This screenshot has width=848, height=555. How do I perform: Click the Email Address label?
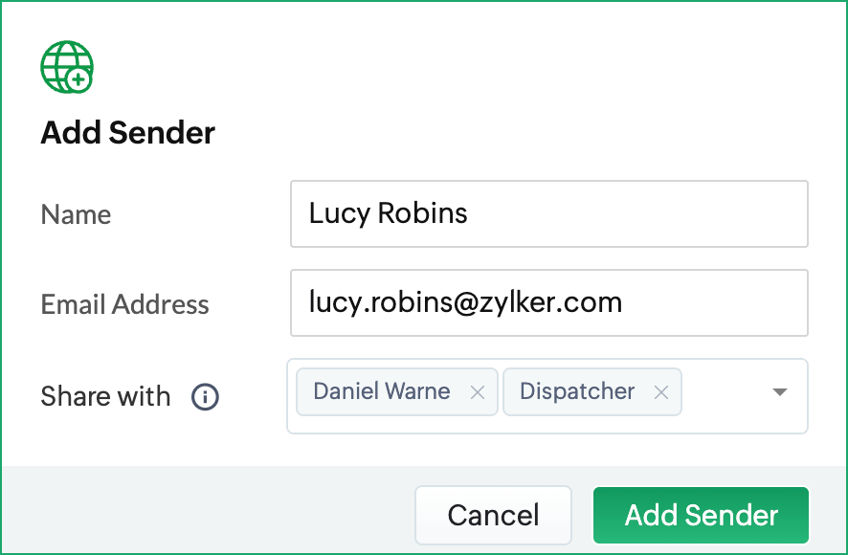[x=125, y=304]
